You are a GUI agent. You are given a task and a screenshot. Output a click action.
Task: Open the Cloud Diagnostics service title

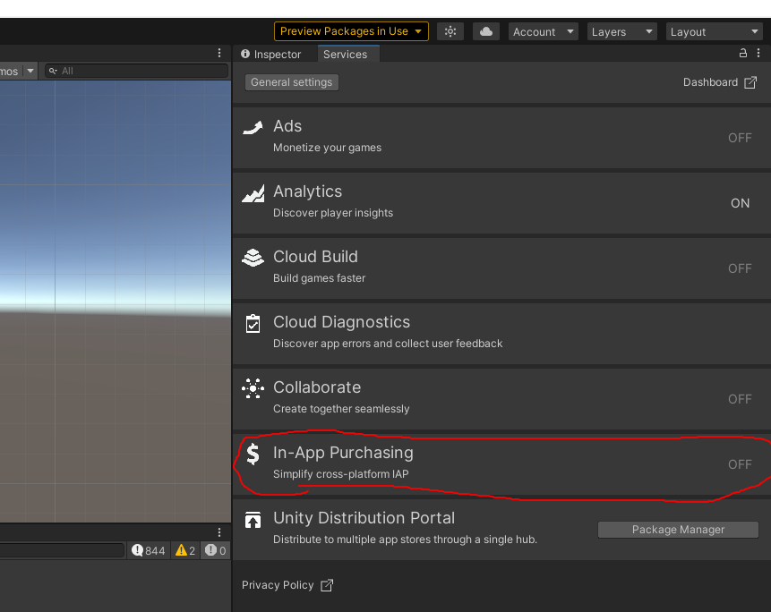point(341,322)
